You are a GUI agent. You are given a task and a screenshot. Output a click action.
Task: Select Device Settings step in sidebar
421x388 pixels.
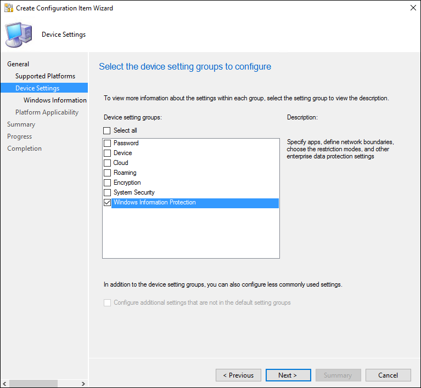37,88
